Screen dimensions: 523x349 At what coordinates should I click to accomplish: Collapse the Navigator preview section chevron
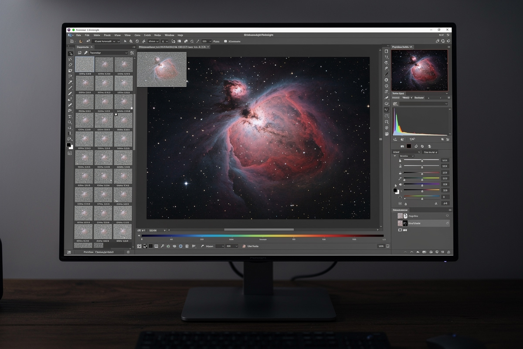tap(447, 93)
